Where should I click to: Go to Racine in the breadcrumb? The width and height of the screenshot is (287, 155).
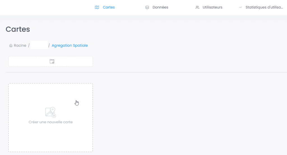20,45
